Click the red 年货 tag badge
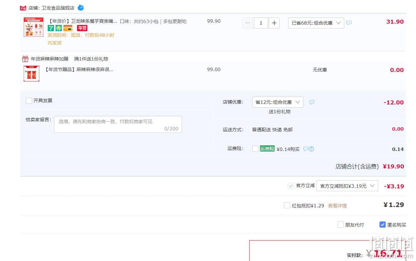The width and height of the screenshot is (416, 261). click(82, 28)
